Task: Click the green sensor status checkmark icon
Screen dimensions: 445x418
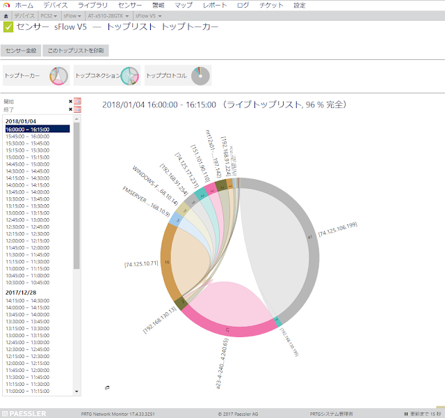Action: click(x=8, y=27)
